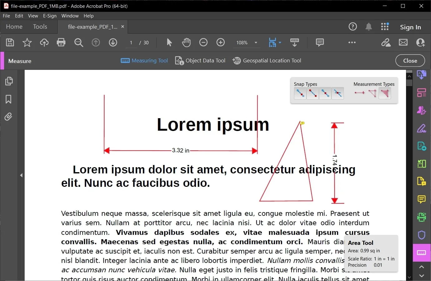
Task: Open the apps grid icon
Action: (385, 27)
